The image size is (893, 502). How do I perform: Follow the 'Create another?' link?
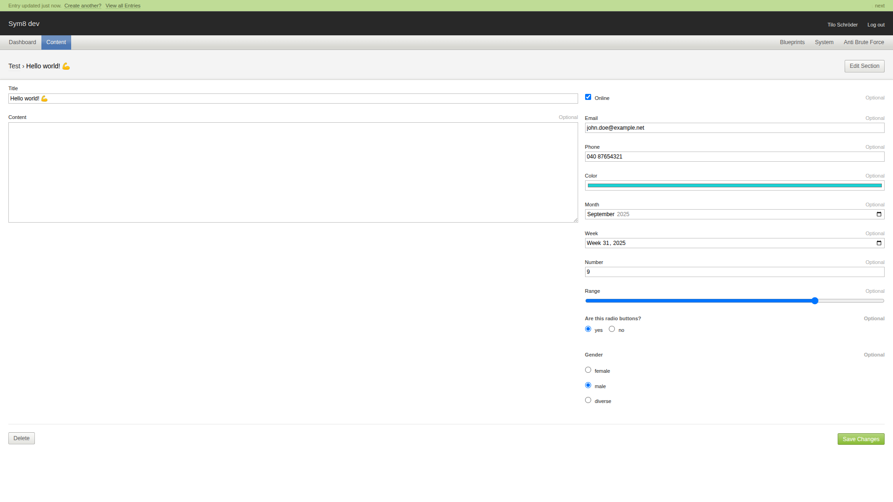tap(83, 6)
